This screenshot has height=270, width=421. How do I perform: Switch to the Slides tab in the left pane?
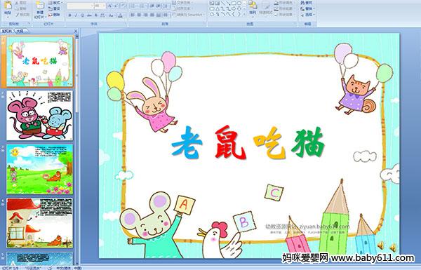(x=7, y=31)
